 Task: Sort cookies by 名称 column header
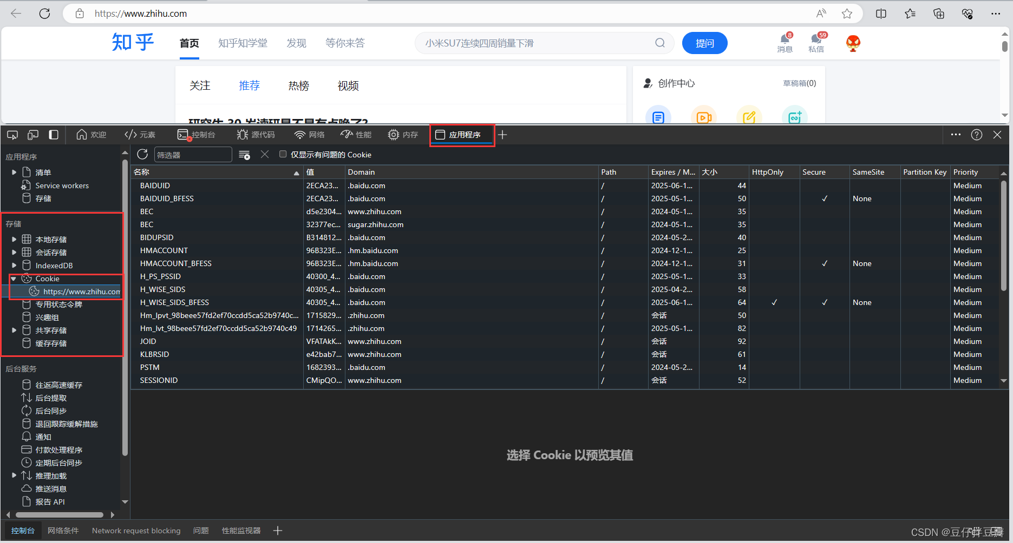[217, 172]
